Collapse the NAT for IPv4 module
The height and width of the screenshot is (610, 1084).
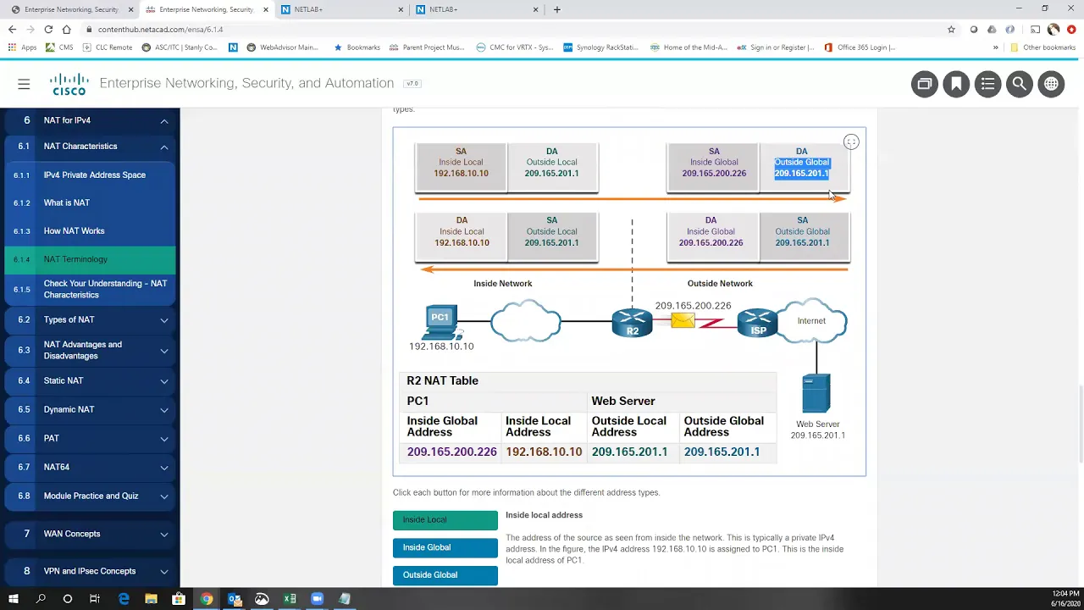pos(164,120)
